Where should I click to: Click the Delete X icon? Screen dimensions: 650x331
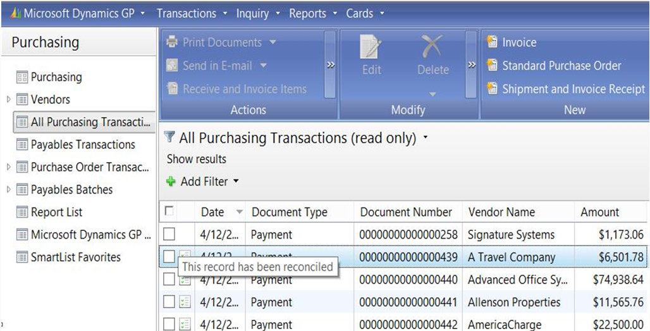tap(433, 46)
